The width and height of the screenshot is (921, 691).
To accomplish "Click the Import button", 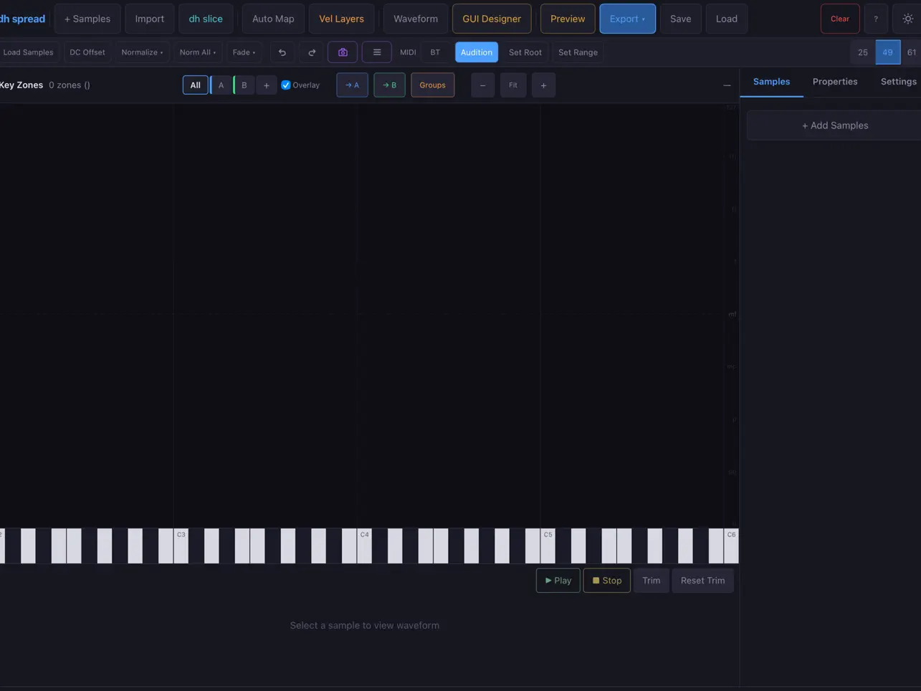I will point(149,19).
